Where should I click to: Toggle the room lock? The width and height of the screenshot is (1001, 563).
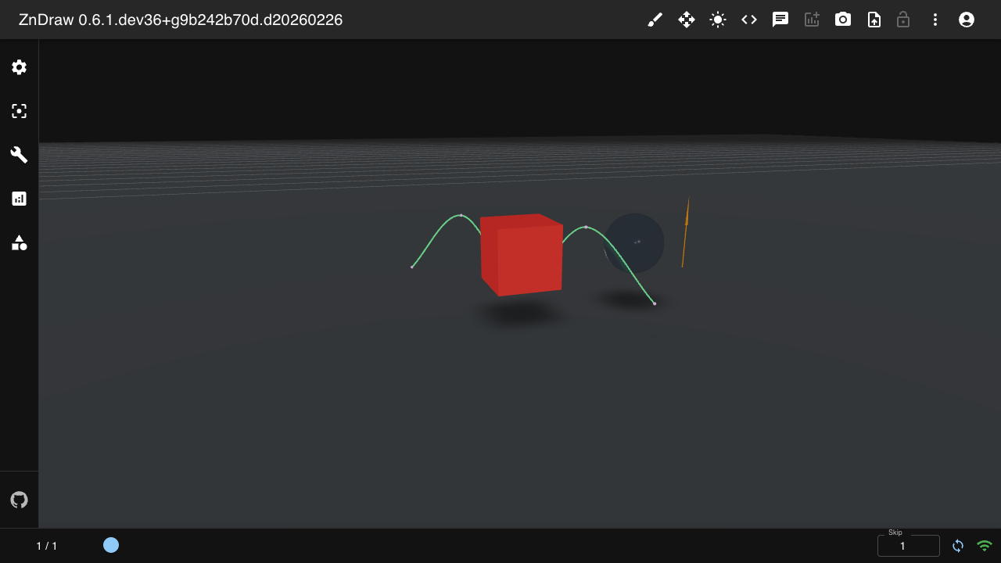tap(903, 20)
